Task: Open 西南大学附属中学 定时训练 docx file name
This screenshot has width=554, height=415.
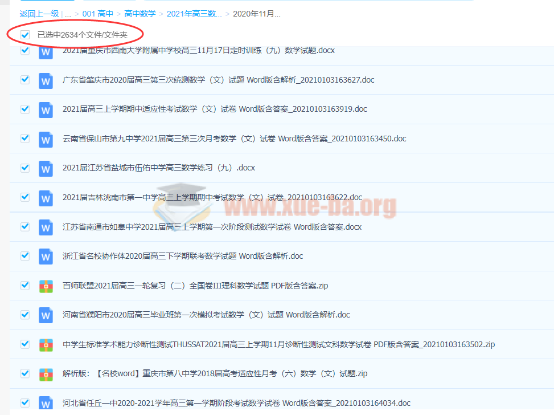Action: [x=198, y=50]
